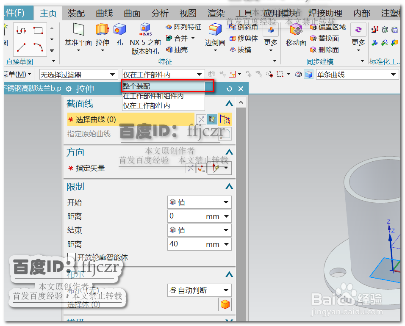The image size is (405, 326).
Task: Open the sketch section icon beside 选择曲线
Action: coord(212,119)
